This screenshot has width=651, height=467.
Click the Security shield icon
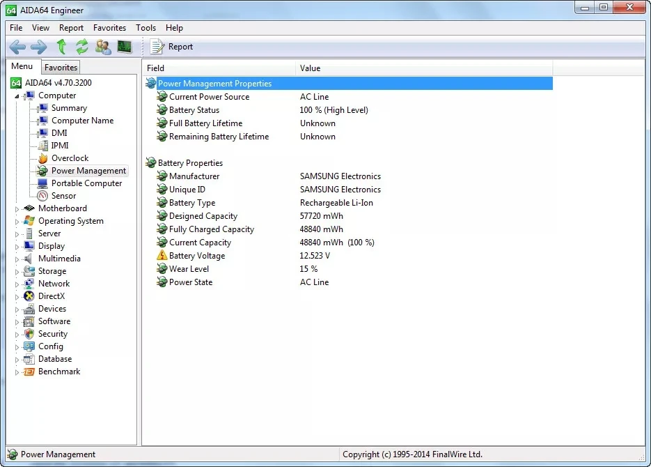(x=29, y=334)
